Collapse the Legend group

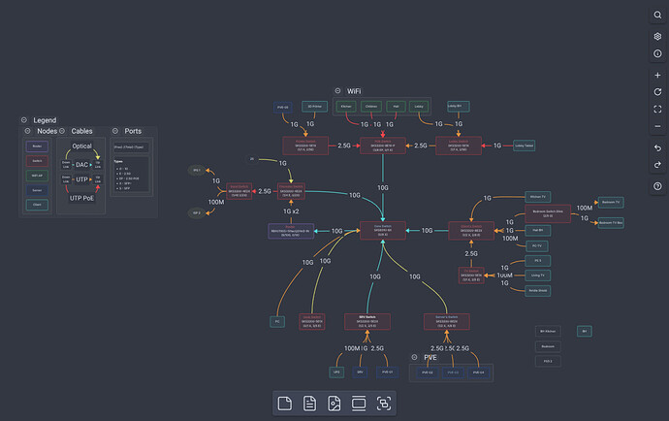24,120
